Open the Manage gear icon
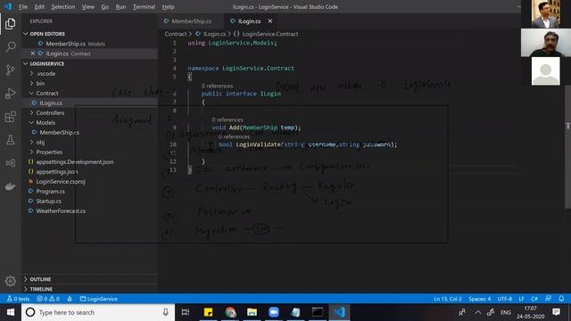Screen dimensions: 571x321 point(10,281)
